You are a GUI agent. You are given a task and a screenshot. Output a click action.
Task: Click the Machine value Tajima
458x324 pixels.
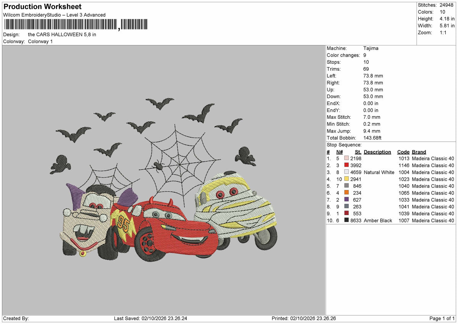tap(371, 49)
